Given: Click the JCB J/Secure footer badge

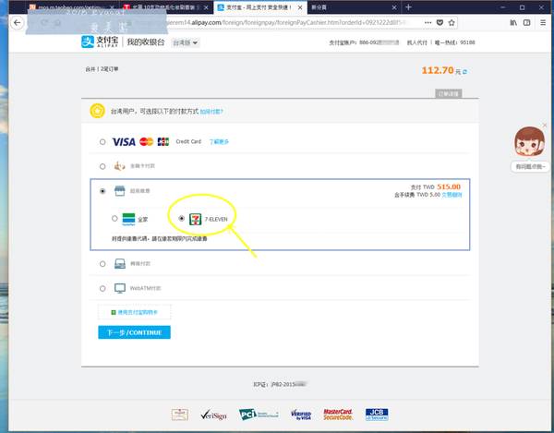Looking at the screenshot, I should pos(377,415).
